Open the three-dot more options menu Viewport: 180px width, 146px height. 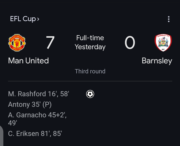(169, 19)
